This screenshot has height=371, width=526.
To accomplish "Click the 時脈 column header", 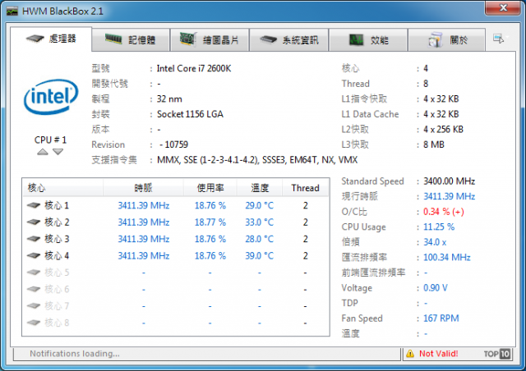I will coord(143,188).
